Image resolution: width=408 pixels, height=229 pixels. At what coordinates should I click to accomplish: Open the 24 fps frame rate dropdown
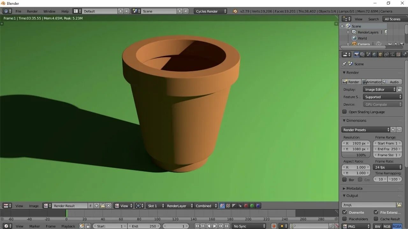[388, 167]
